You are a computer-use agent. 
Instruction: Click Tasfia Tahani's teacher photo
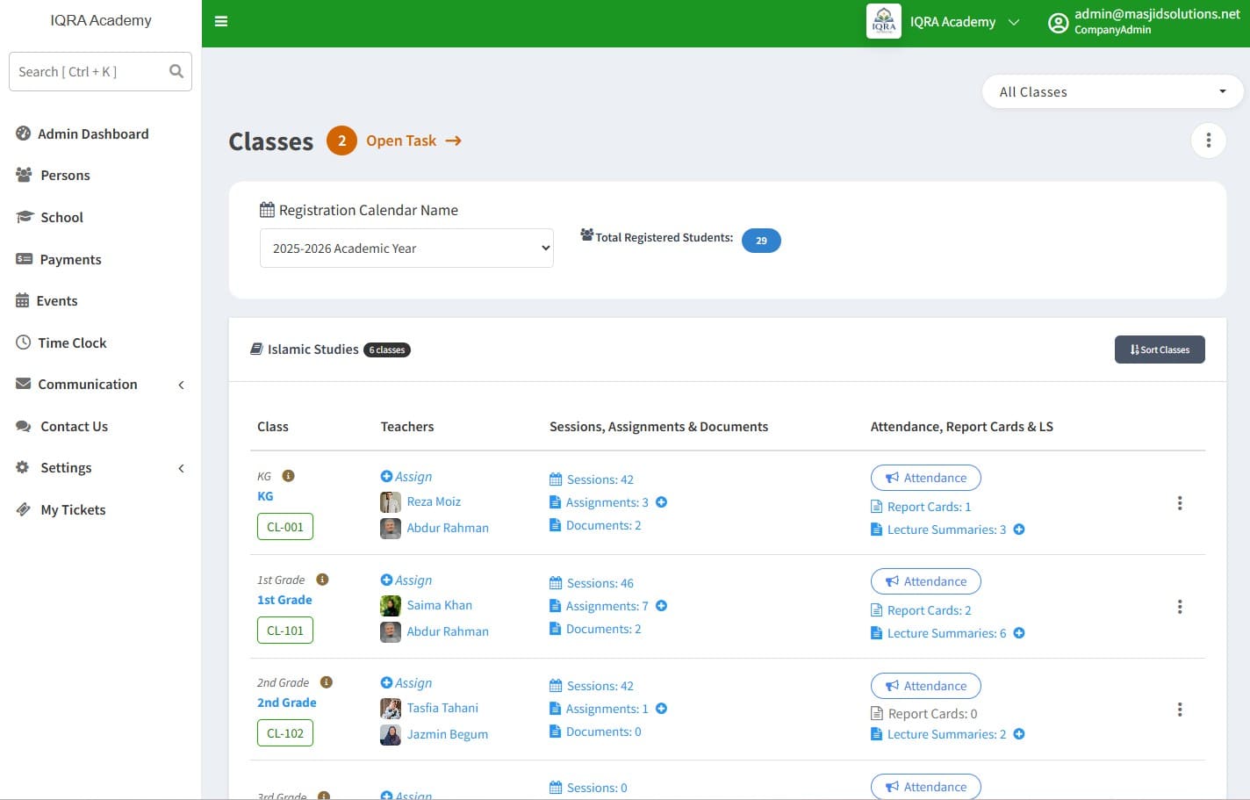(391, 709)
